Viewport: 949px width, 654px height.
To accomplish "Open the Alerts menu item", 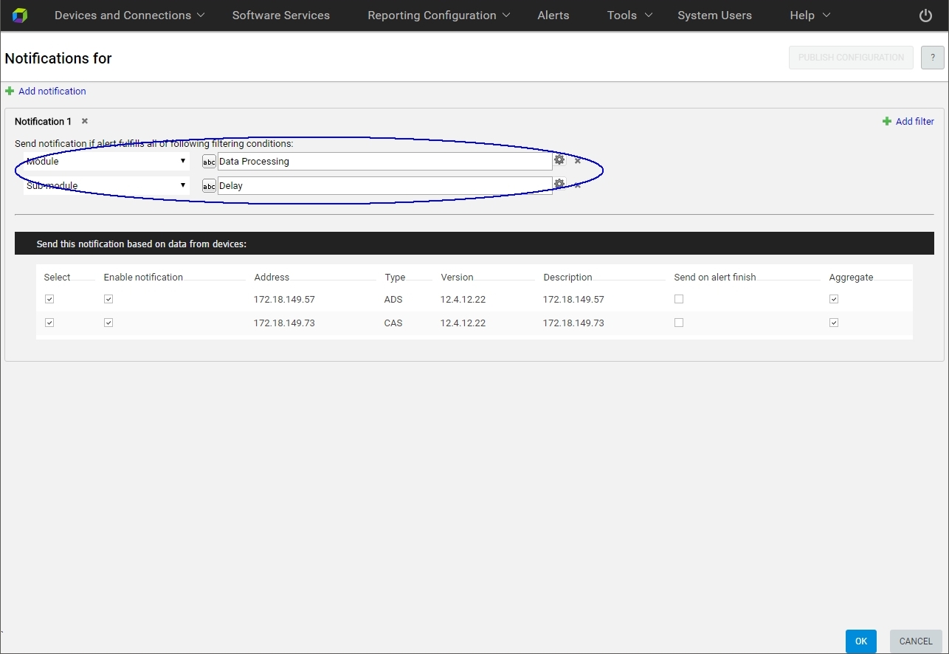I will coord(553,16).
